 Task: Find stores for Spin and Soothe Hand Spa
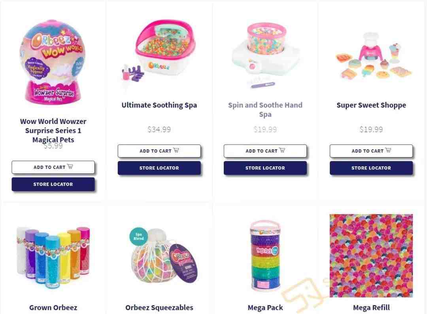(x=265, y=168)
